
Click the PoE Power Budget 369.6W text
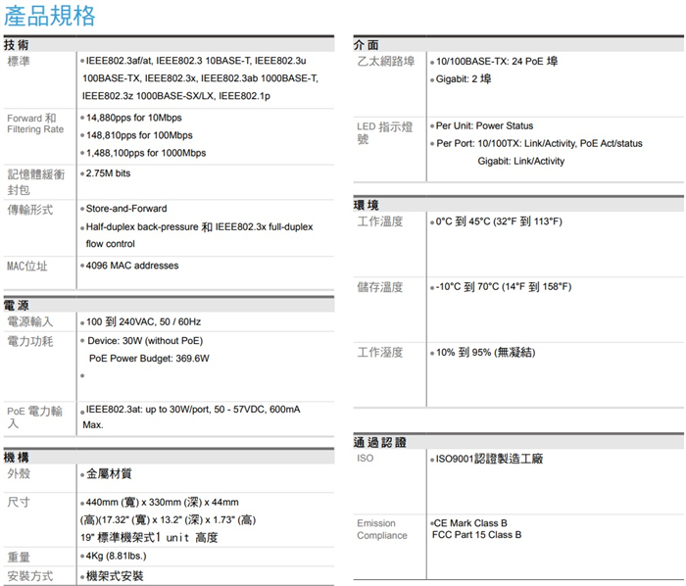[x=149, y=358]
